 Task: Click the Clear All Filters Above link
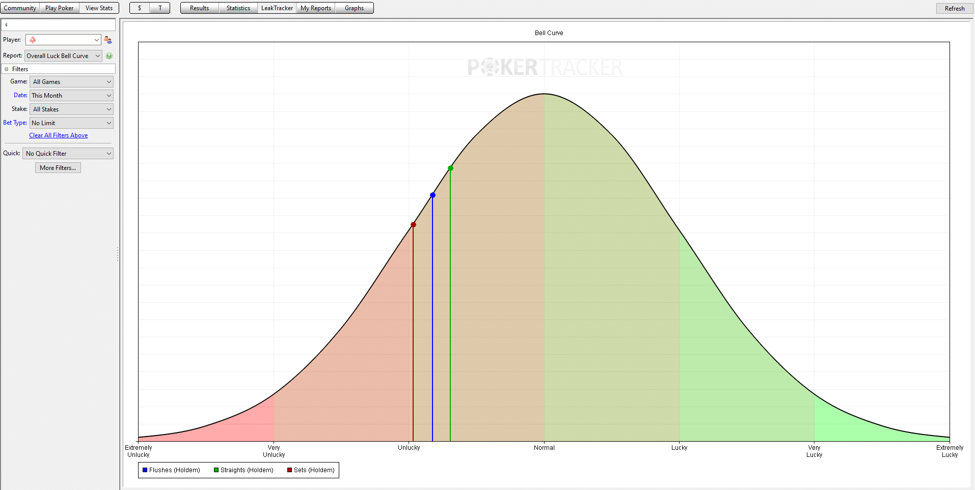pos(58,135)
